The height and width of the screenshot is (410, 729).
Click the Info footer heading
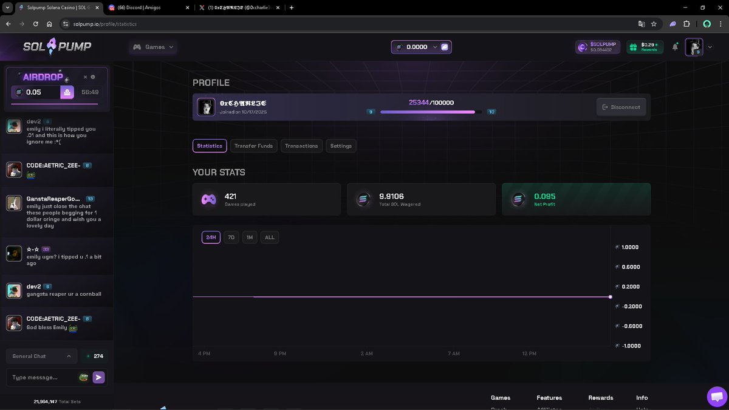642,398
